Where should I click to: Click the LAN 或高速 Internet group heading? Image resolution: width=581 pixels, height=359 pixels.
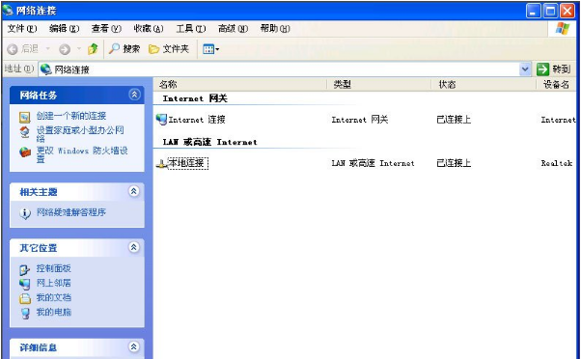[209, 142]
